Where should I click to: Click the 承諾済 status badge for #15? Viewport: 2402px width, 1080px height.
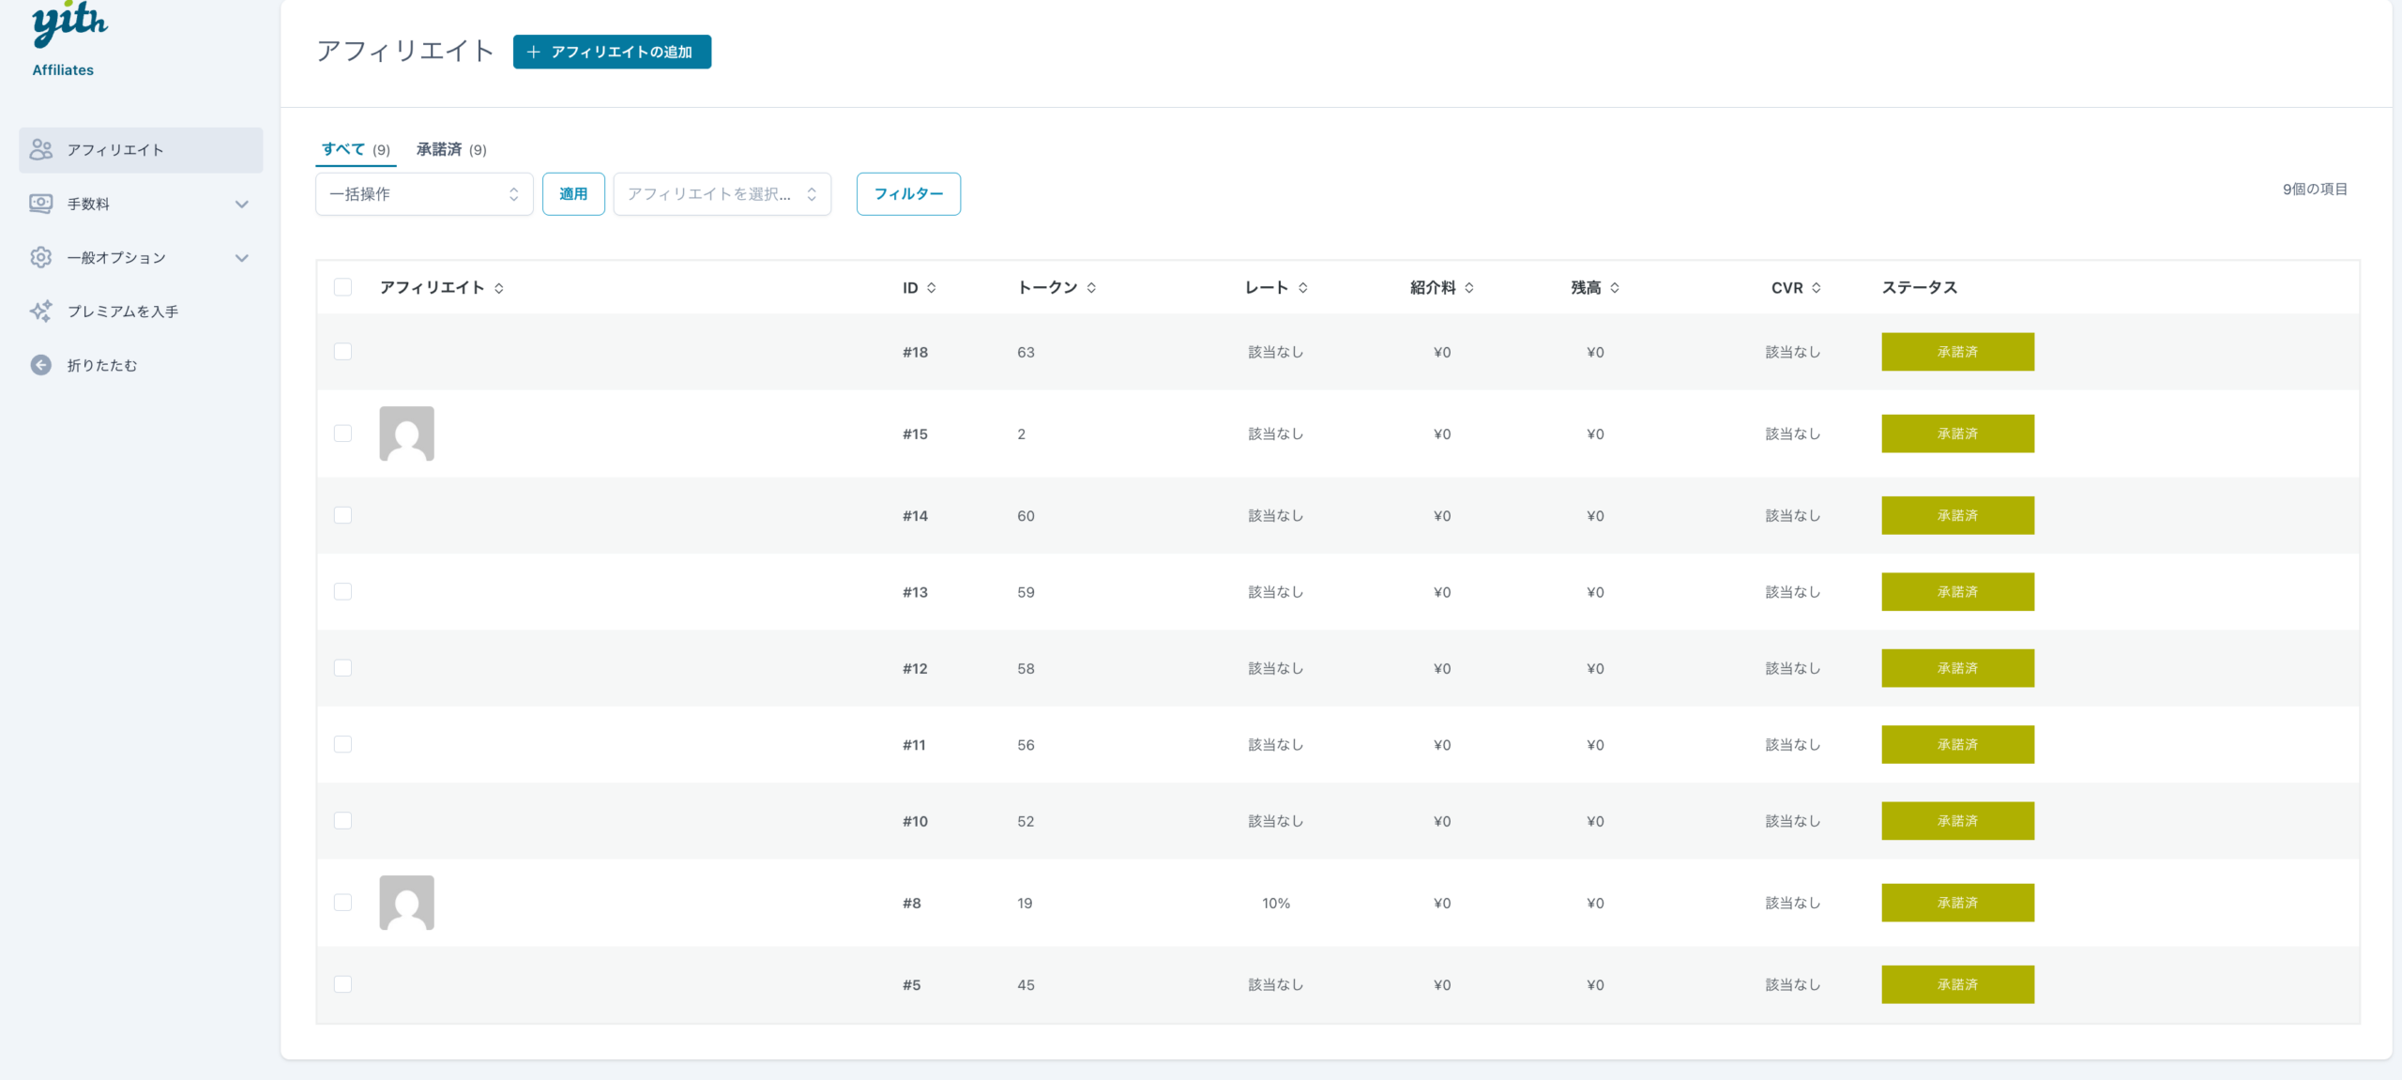1957,434
